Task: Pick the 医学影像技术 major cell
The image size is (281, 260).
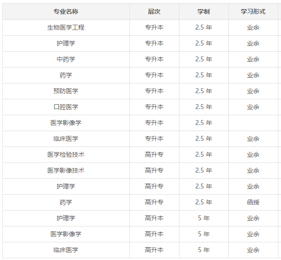Action: pos(66,170)
